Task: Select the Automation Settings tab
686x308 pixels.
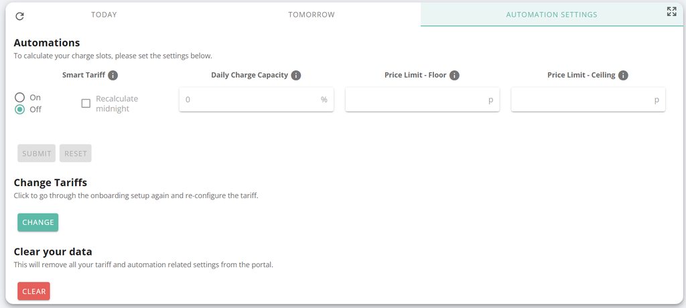Action: 551,15
